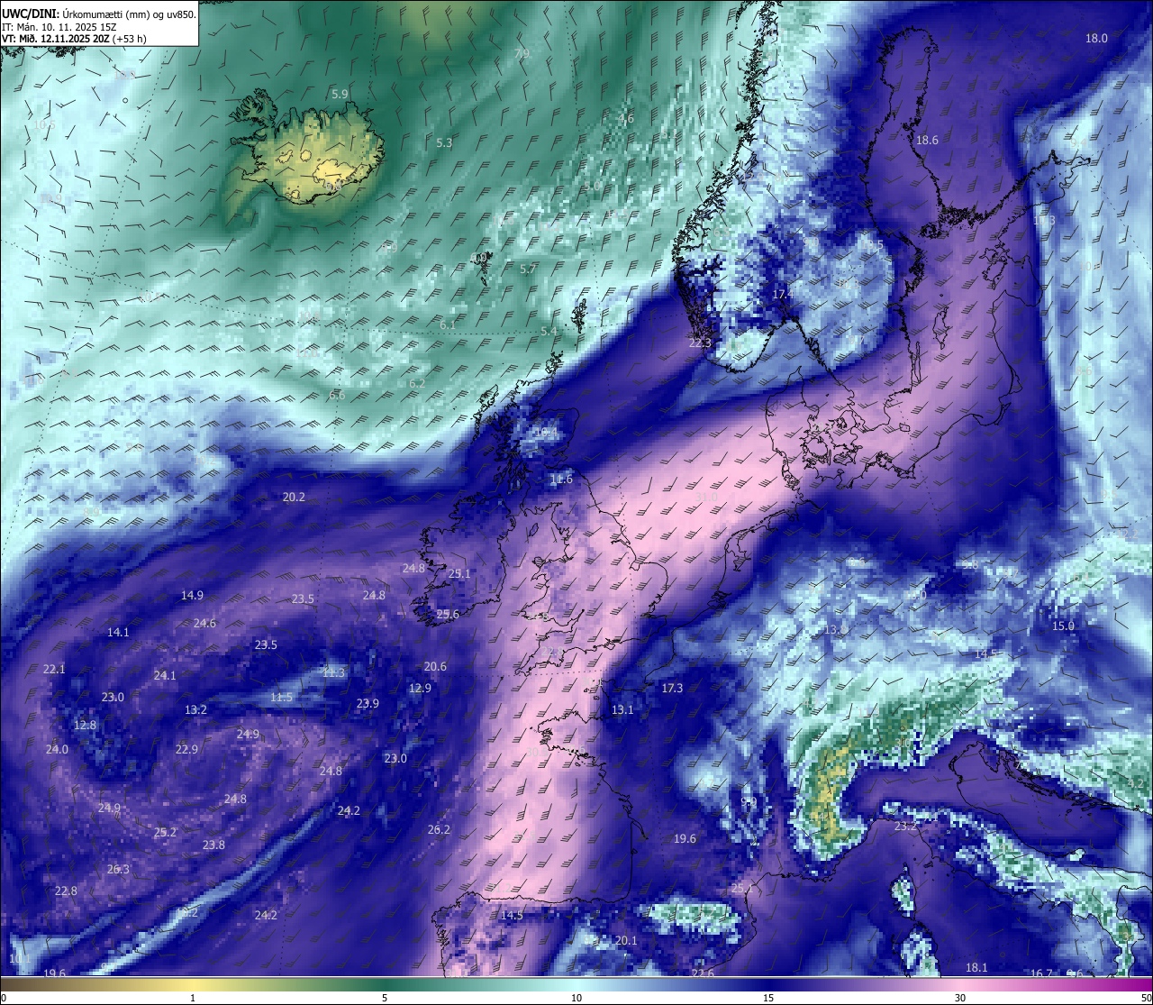Click the value 11.6 over Scotland
Screen dimensions: 1153x1005
pos(561,479)
